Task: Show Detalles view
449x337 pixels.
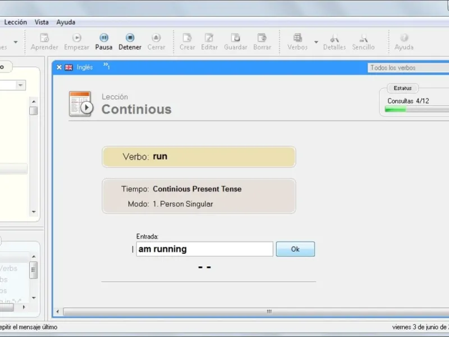Action: 335,42
